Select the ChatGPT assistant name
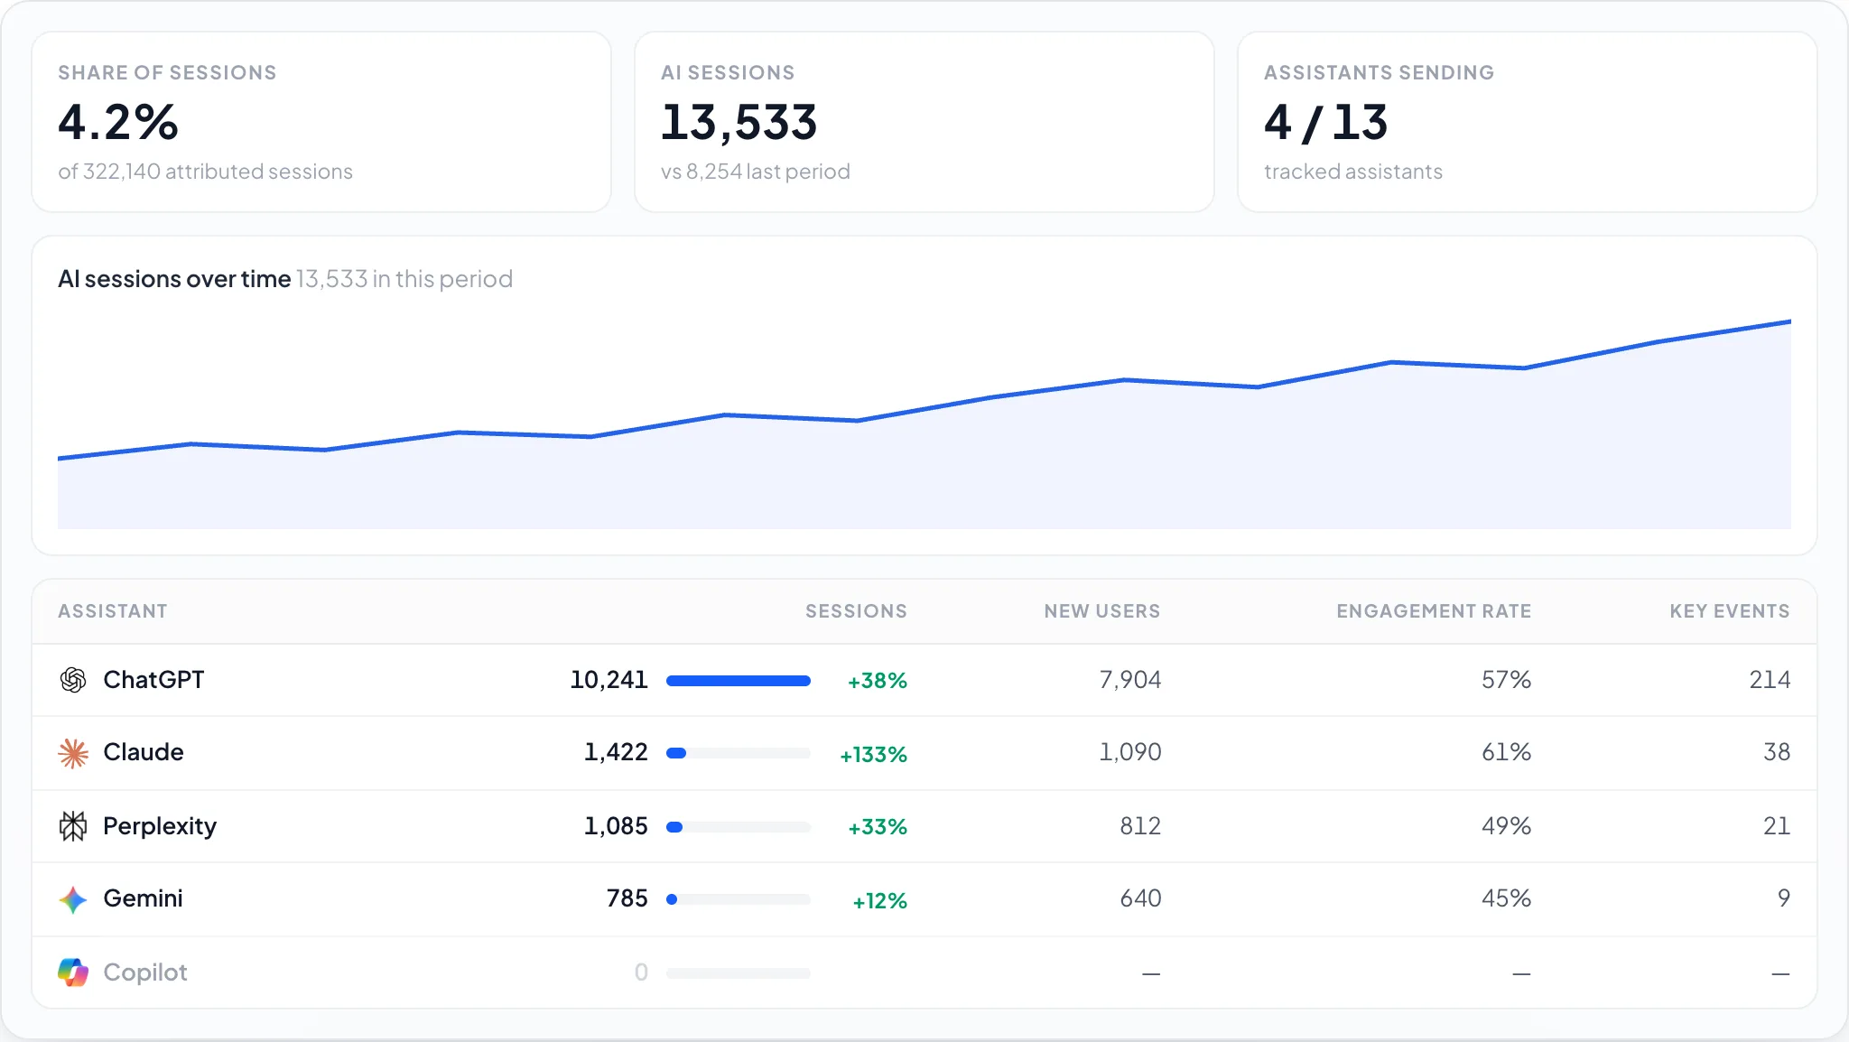The image size is (1849, 1042). click(153, 680)
